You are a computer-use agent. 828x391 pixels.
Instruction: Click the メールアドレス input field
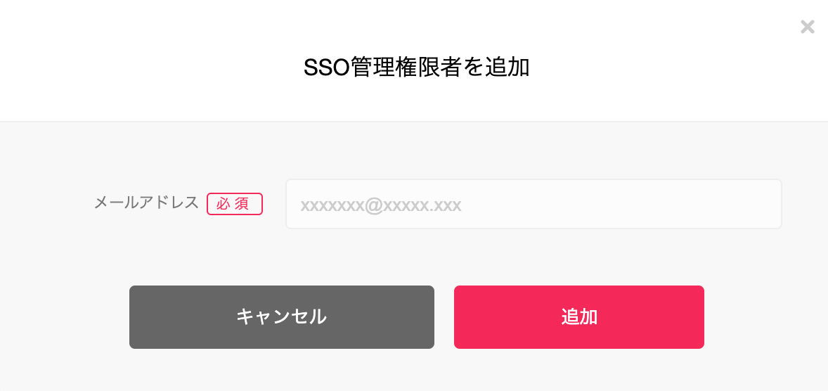coord(533,204)
